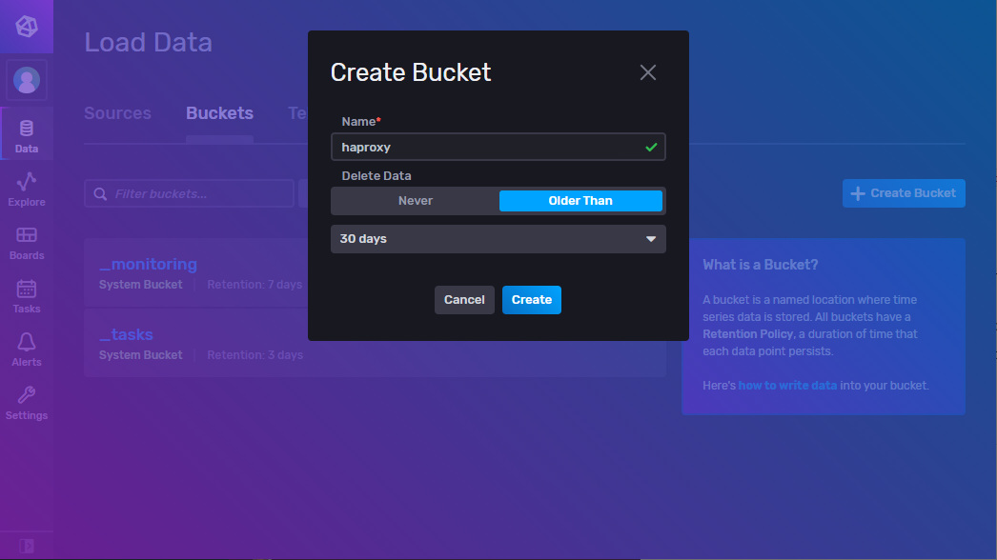Open the Tasks section in sidebar
The height and width of the screenshot is (560, 997).
27,294
